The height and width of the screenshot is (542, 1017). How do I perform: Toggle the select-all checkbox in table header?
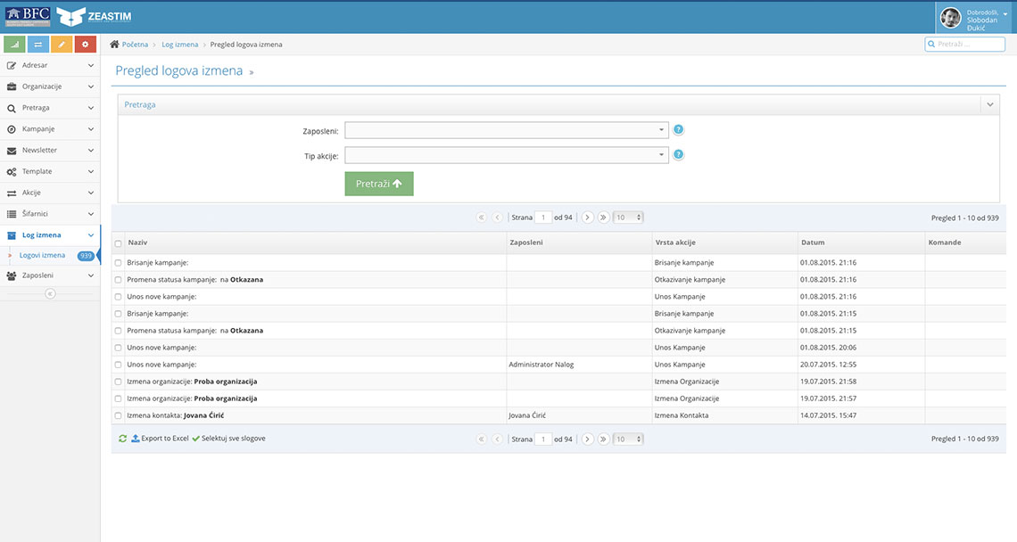click(118, 243)
